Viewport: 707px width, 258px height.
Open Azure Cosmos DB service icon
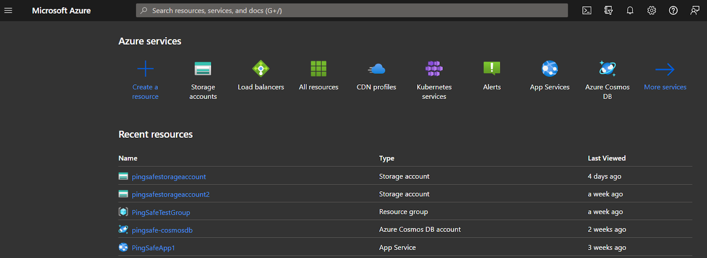[x=608, y=69]
